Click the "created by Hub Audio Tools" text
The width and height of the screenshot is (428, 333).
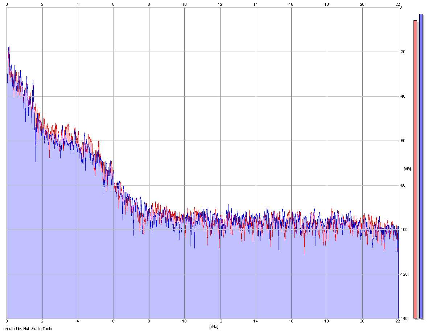click(x=28, y=329)
